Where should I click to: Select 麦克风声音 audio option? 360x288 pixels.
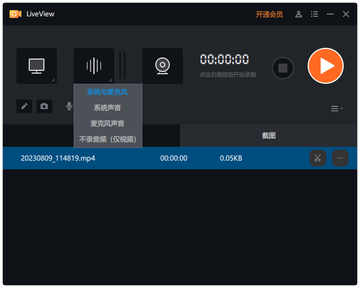[107, 123]
